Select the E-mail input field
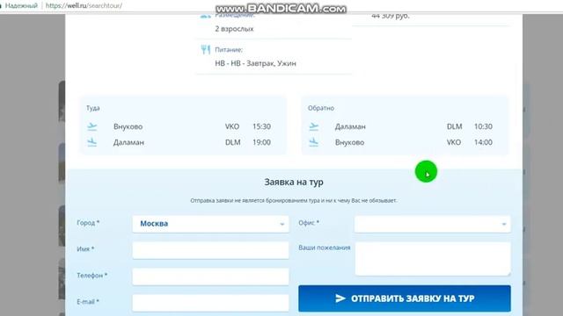Viewport: 563px width, 316px height. 210,303
